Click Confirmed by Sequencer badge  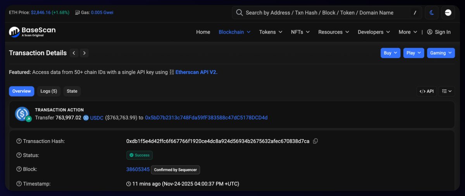176,170
